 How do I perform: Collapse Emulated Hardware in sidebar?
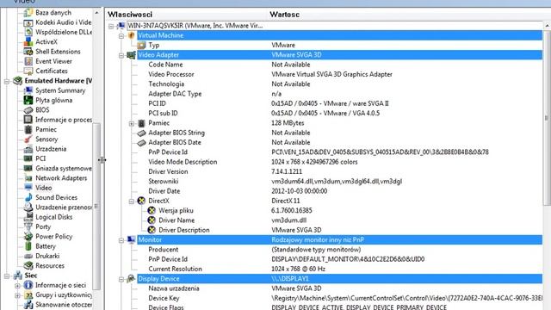pyautogui.click(x=7, y=81)
